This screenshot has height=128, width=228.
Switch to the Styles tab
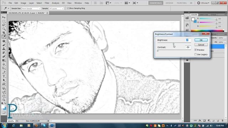[x=213, y=15]
